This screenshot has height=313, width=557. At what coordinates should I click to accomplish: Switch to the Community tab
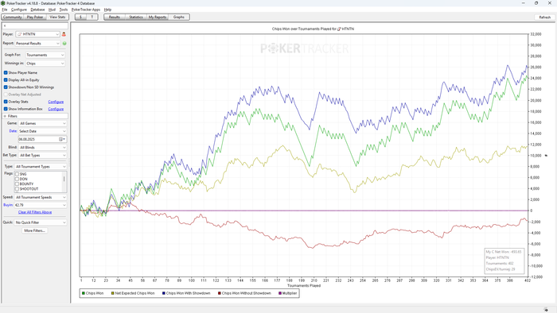tap(13, 17)
